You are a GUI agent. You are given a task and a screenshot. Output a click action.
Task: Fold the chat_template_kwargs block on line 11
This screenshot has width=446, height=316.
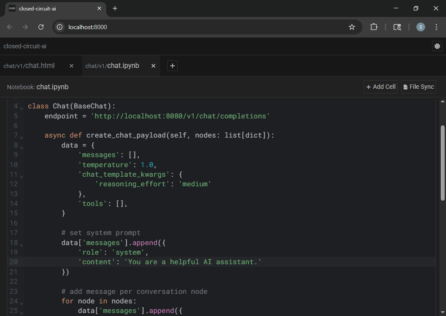coord(22,176)
